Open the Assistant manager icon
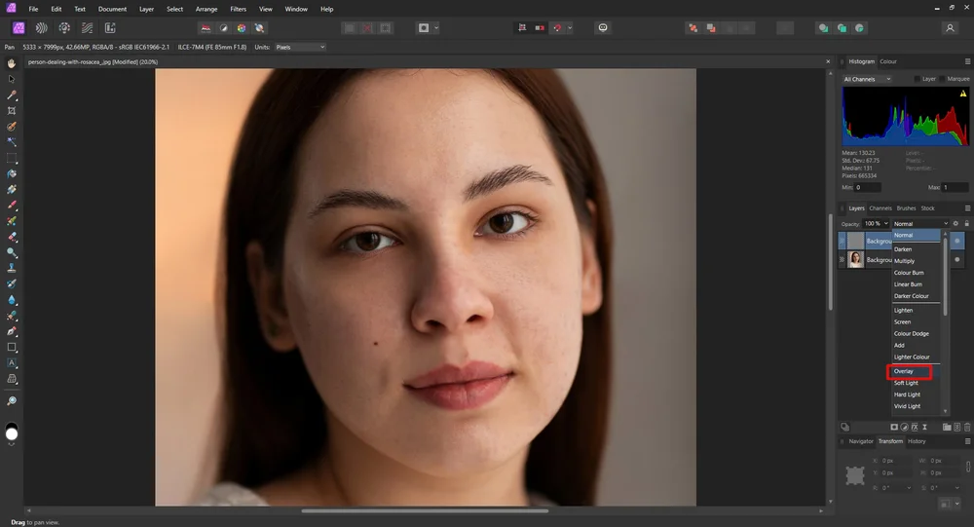 [x=603, y=28]
